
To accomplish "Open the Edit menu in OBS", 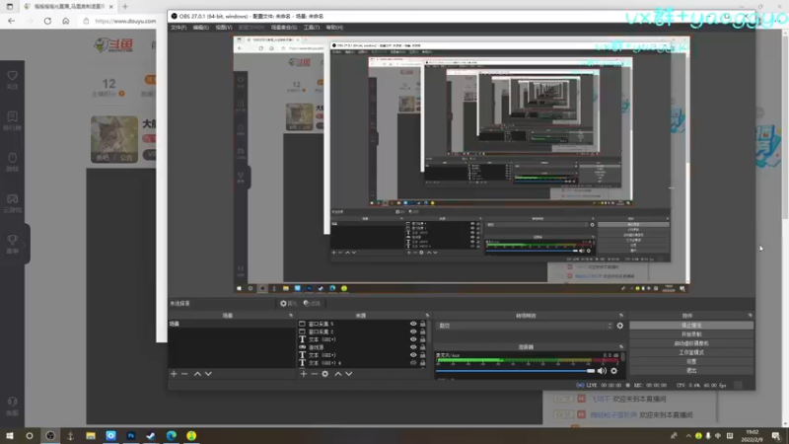I will click(x=201, y=28).
